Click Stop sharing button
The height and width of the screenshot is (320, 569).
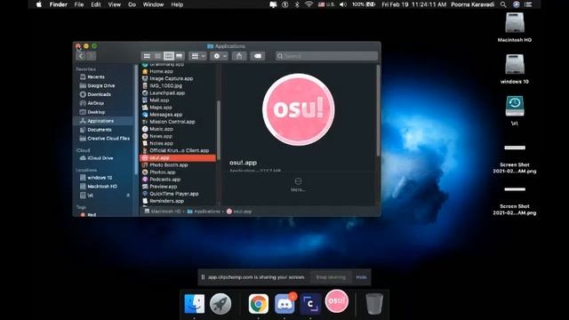click(331, 277)
